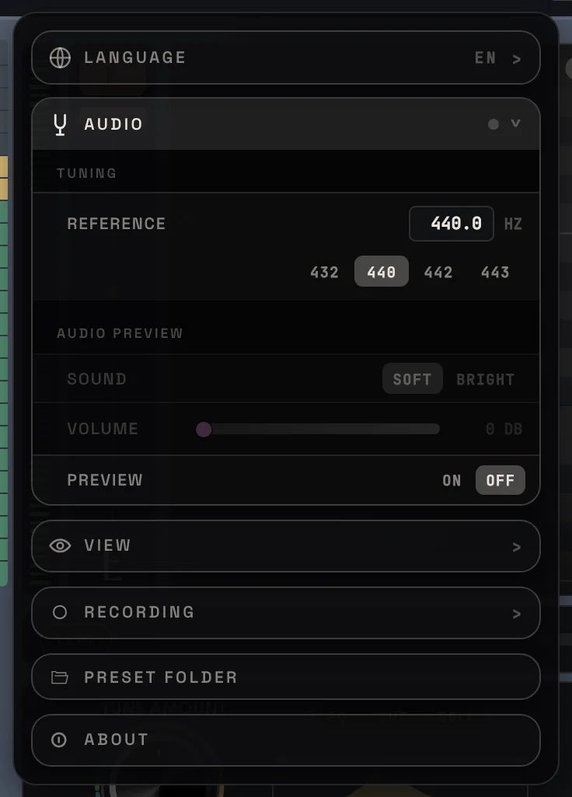
Task: Open the About button
Action: (286, 740)
